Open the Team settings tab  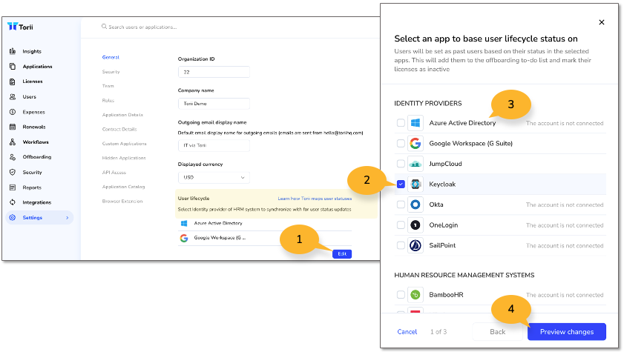[x=108, y=86]
